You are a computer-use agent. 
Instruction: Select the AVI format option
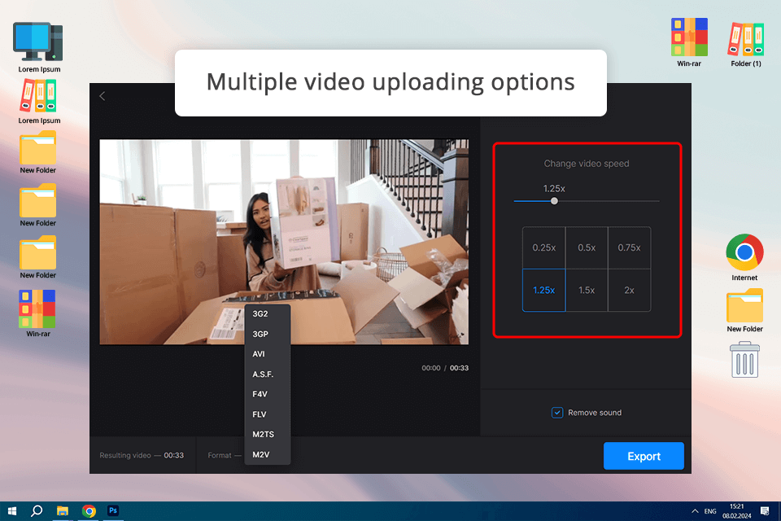pos(268,354)
